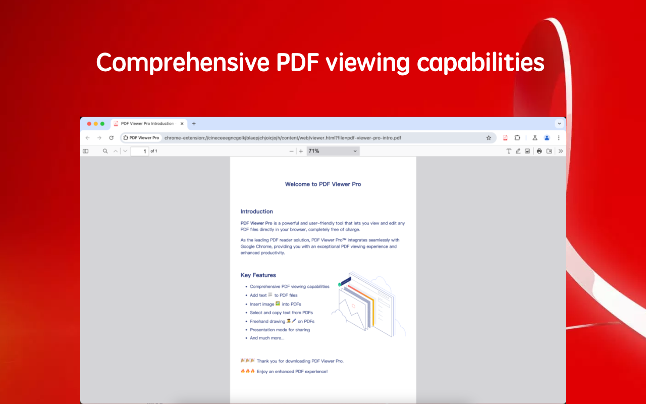Click 'Select and copy text from PDFs' bullet
The image size is (646, 404).
[x=281, y=313]
